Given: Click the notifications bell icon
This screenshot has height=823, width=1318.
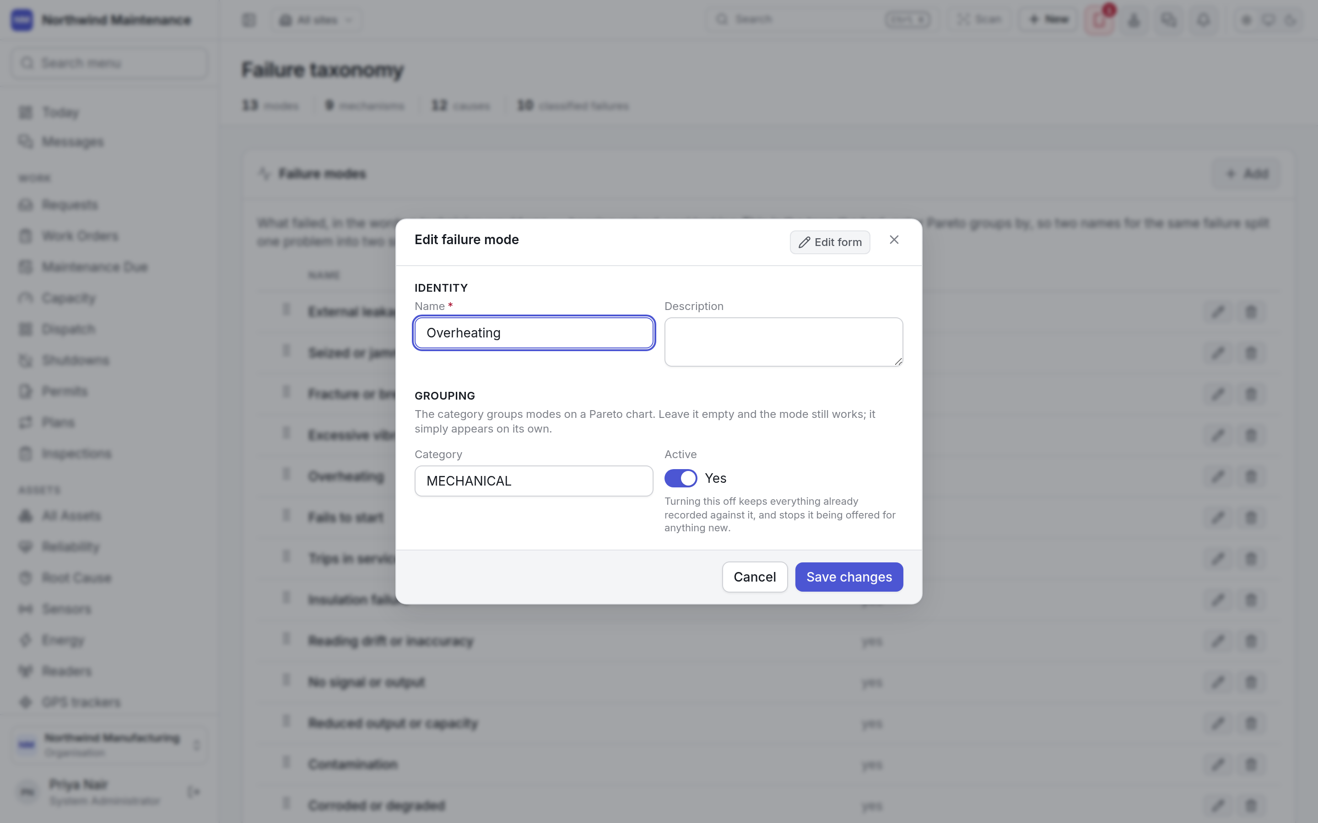Looking at the screenshot, I should pyautogui.click(x=1203, y=20).
